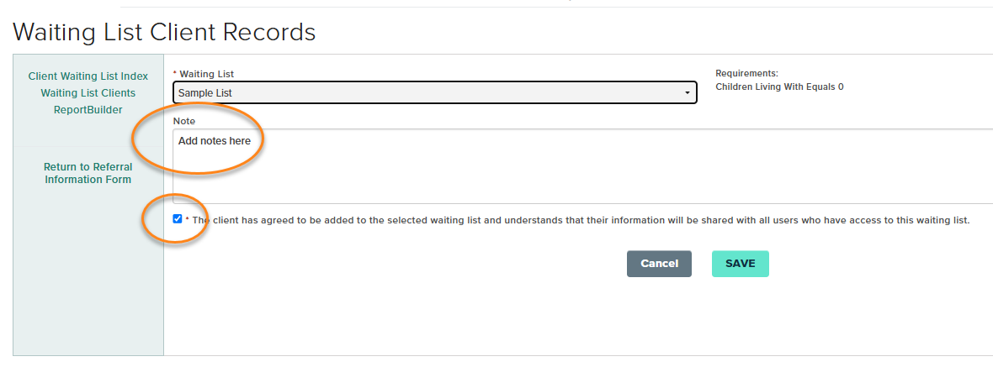Click the Note field label
The height and width of the screenshot is (367, 993).
(x=184, y=122)
